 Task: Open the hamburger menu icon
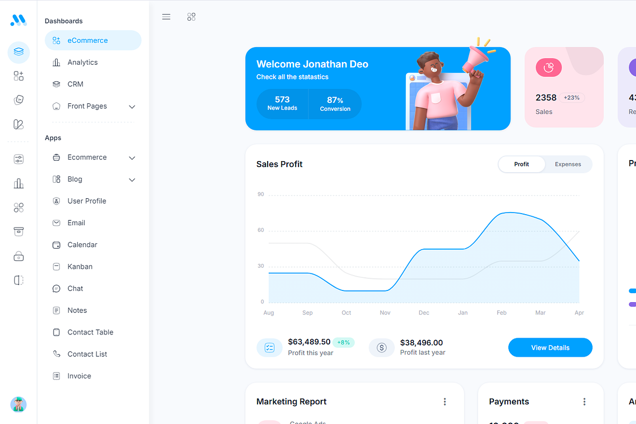166,16
